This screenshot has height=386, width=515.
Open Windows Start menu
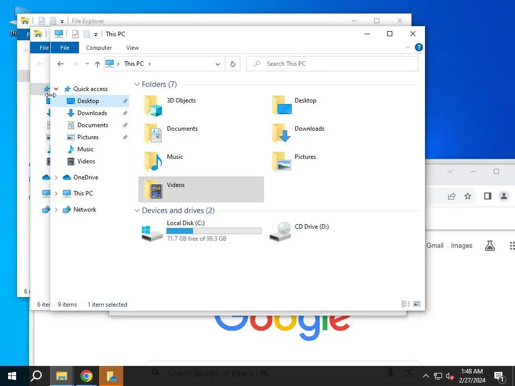point(12,376)
